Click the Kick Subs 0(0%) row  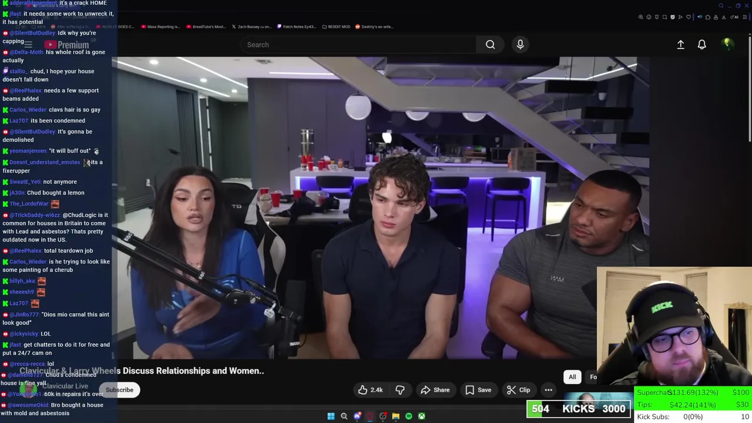pyautogui.click(x=693, y=417)
